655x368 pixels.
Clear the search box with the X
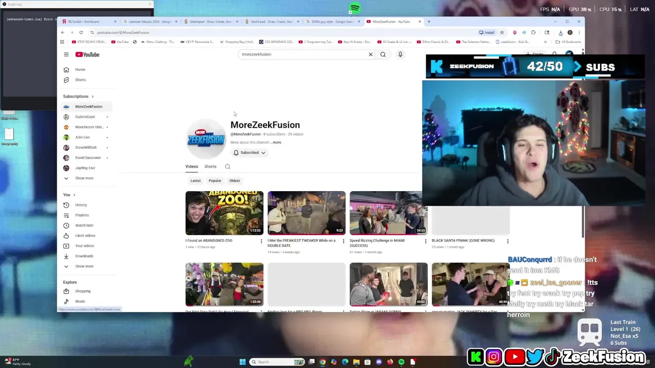point(370,54)
